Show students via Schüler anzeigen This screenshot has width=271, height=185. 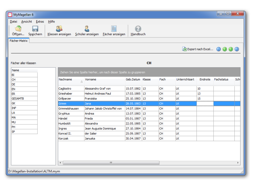87,30
